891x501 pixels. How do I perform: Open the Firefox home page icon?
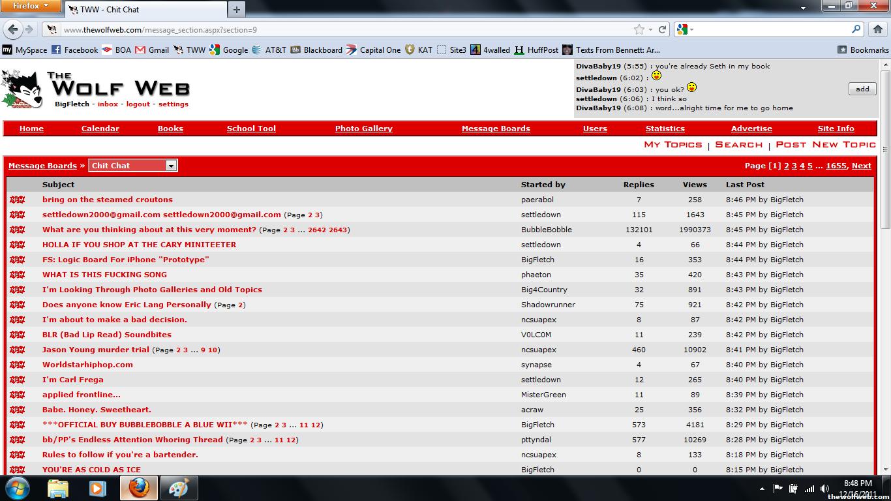(878, 29)
